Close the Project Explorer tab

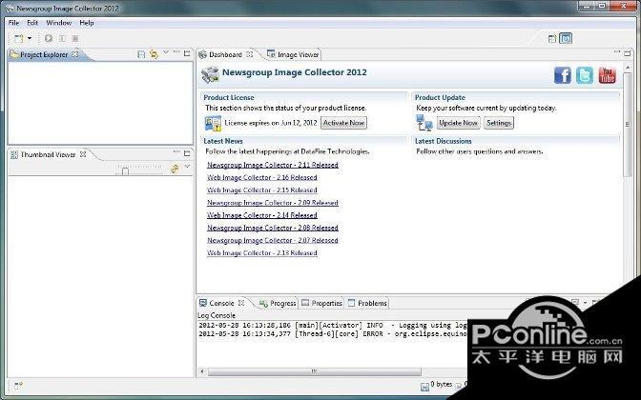75,54
